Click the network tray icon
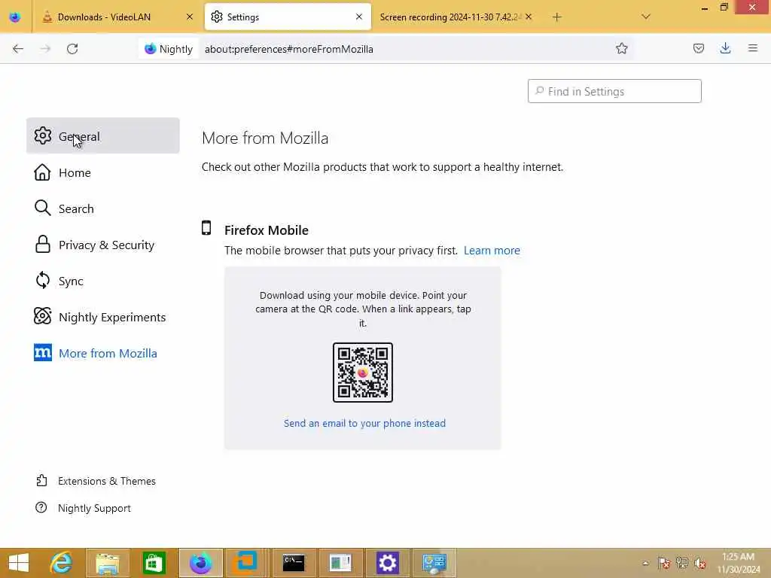This screenshot has width=771, height=578. click(681, 563)
